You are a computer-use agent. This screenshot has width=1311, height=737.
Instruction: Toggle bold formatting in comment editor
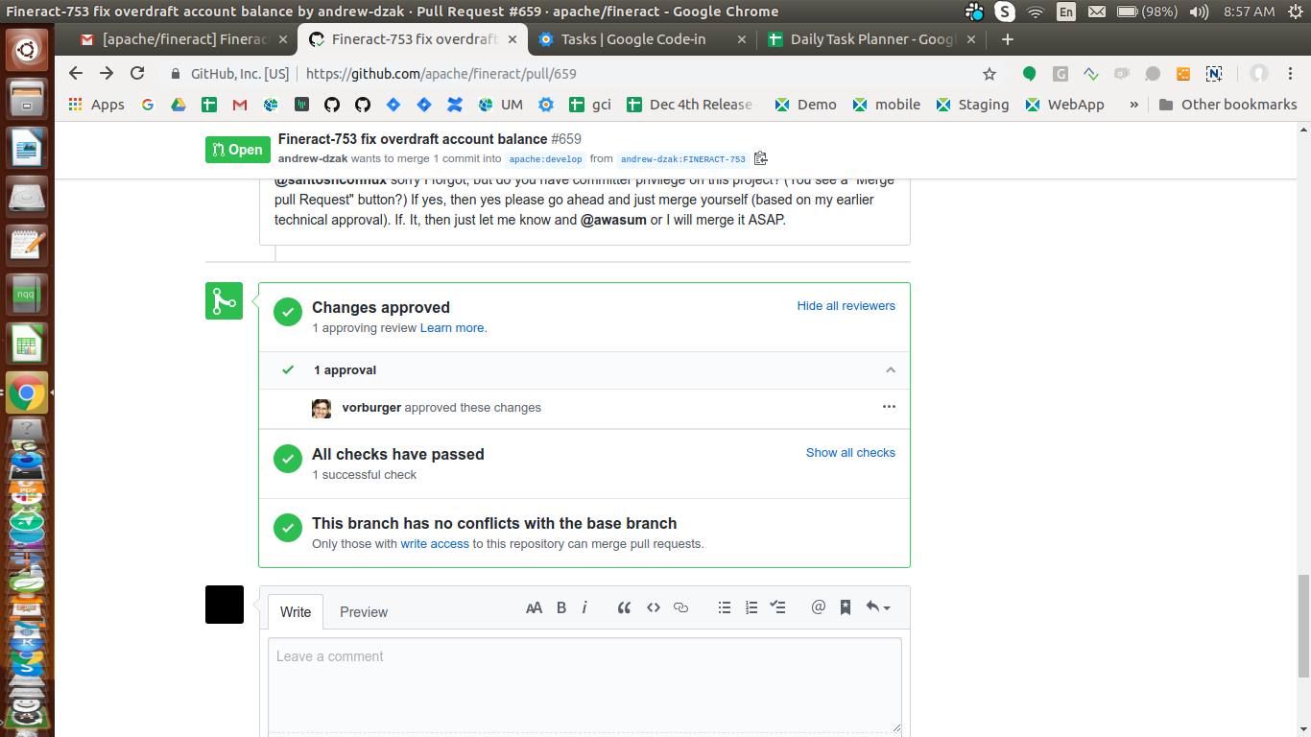(561, 607)
